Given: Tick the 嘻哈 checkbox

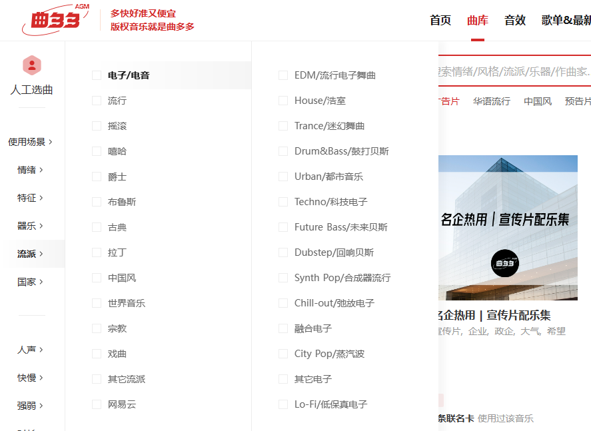Looking at the screenshot, I should click(97, 151).
